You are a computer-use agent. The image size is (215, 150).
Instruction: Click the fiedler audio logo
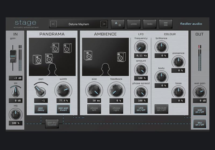[x=191, y=24]
